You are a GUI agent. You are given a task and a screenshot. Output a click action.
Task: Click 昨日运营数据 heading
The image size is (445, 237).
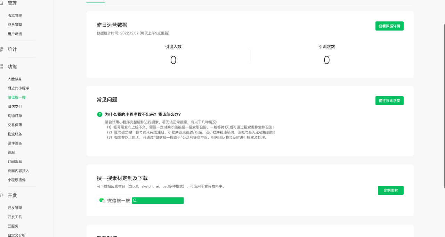point(112,25)
